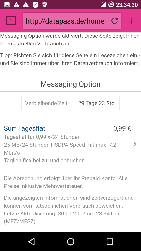Tap the Android home circle button
Screen dimensions: 141x251
click(70, 242)
